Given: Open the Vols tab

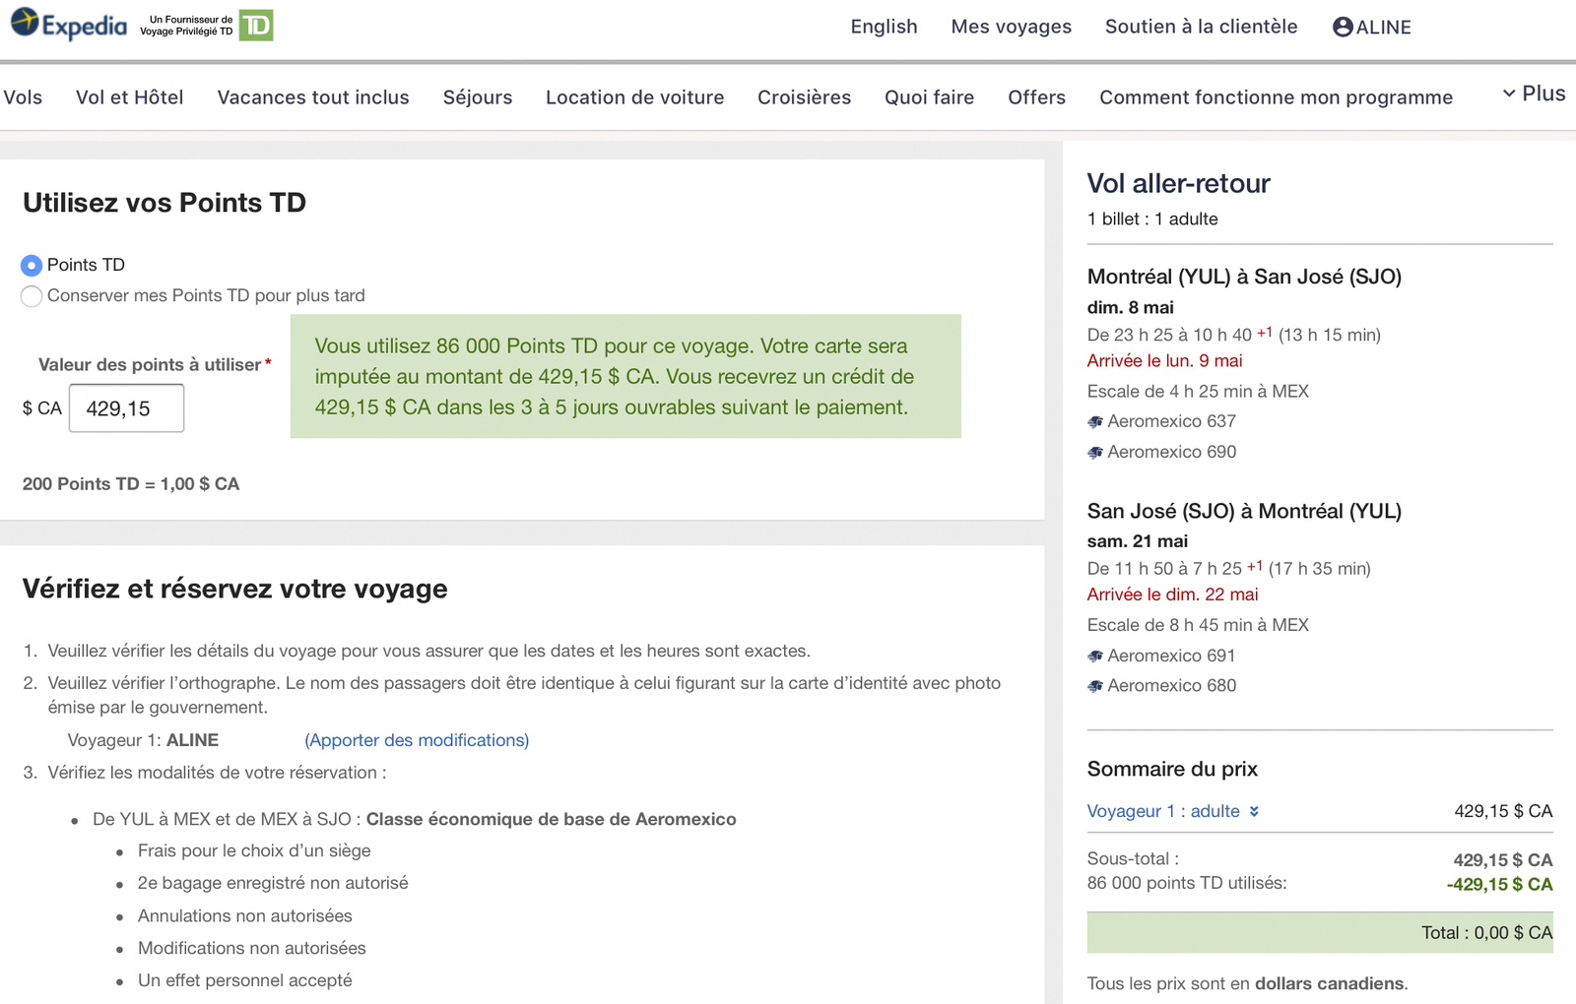Looking at the screenshot, I should (23, 97).
